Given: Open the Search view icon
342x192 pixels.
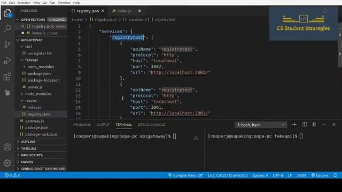Looking at the screenshot, I should point(7,28).
